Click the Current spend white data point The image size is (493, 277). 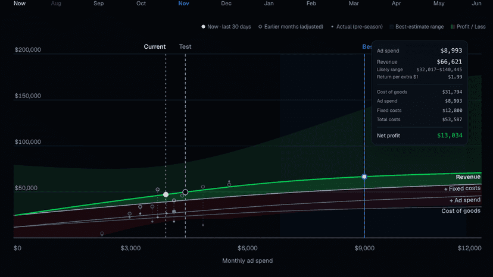point(166,194)
